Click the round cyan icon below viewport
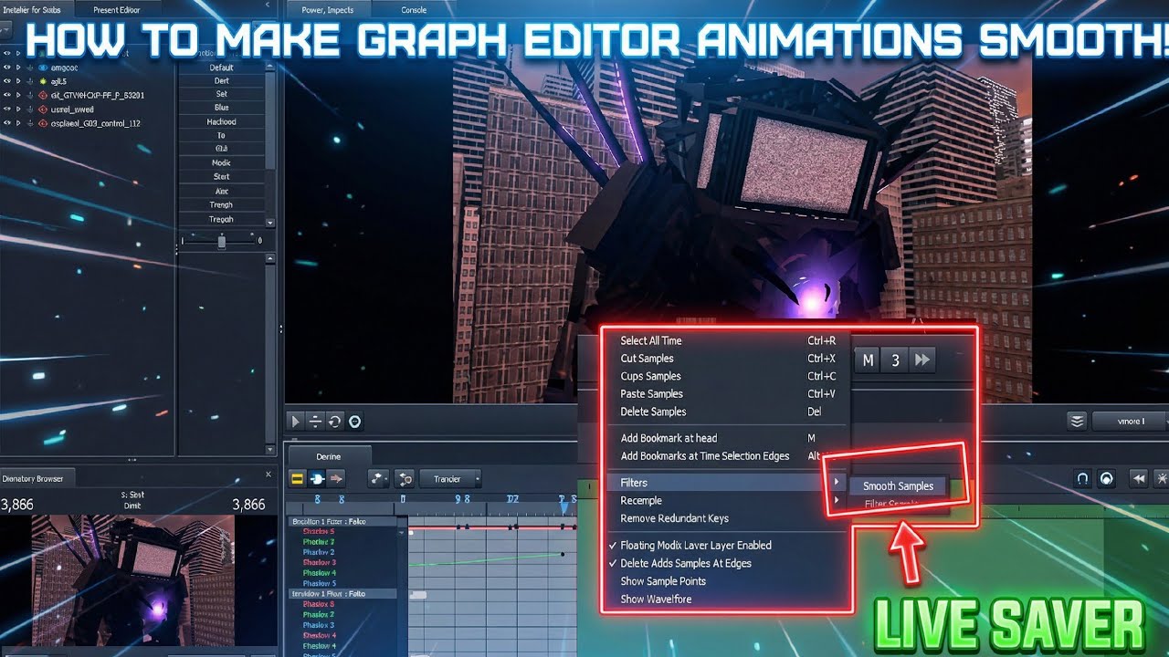 pos(355,421)
